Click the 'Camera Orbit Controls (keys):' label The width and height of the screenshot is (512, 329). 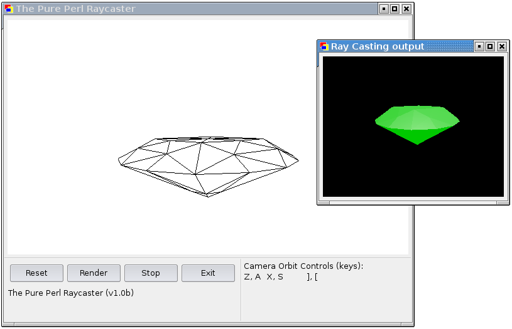point(303,266)
